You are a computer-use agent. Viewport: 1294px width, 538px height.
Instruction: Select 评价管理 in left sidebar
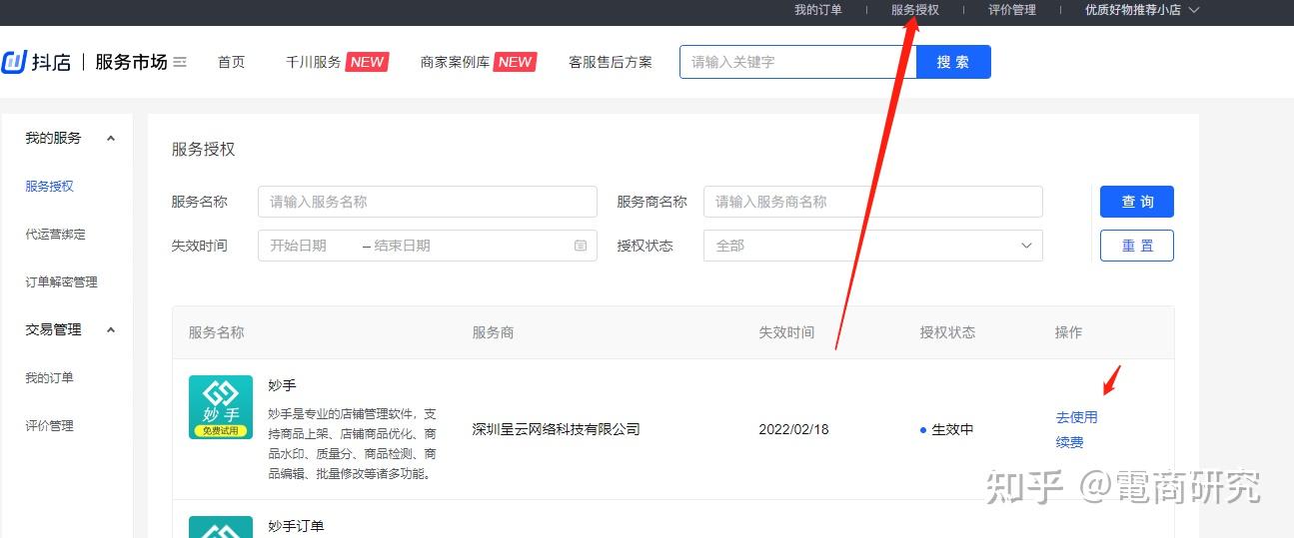pyautogui.click(x=50, y=426)
